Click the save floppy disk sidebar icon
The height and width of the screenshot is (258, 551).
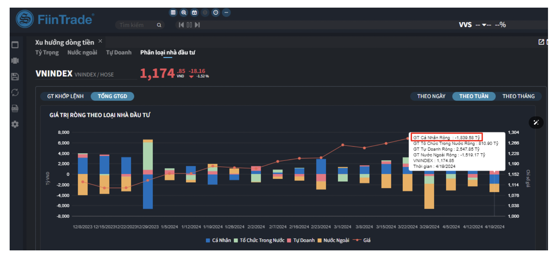tap(15, 77)
